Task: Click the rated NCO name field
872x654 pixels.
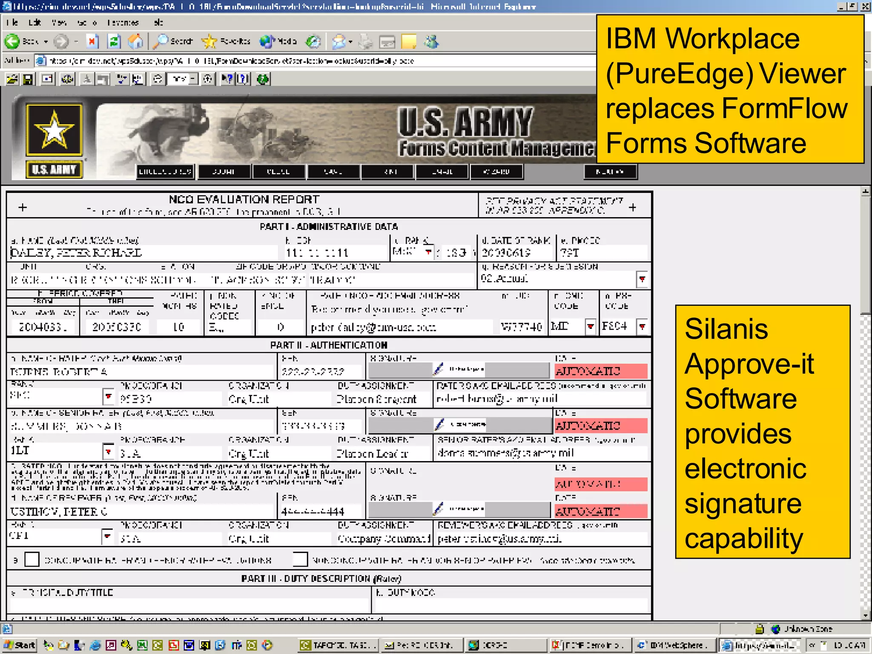Action: (x=143, y=252)
